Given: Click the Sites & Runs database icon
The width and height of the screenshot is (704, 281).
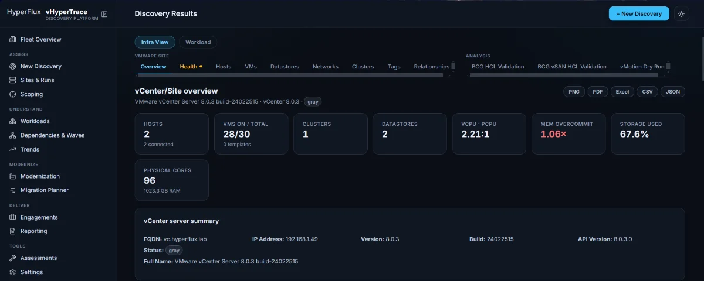Looking at the screenshot, I should pyautogui.click(x=13, y=80).
